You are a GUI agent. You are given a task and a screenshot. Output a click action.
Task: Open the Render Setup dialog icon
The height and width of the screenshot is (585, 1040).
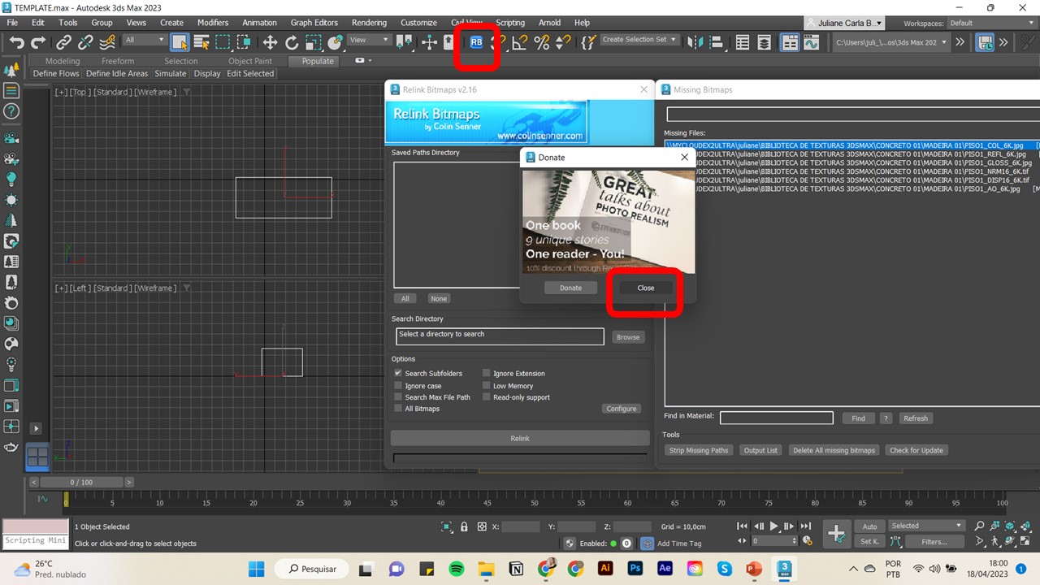tap(811, 41)
